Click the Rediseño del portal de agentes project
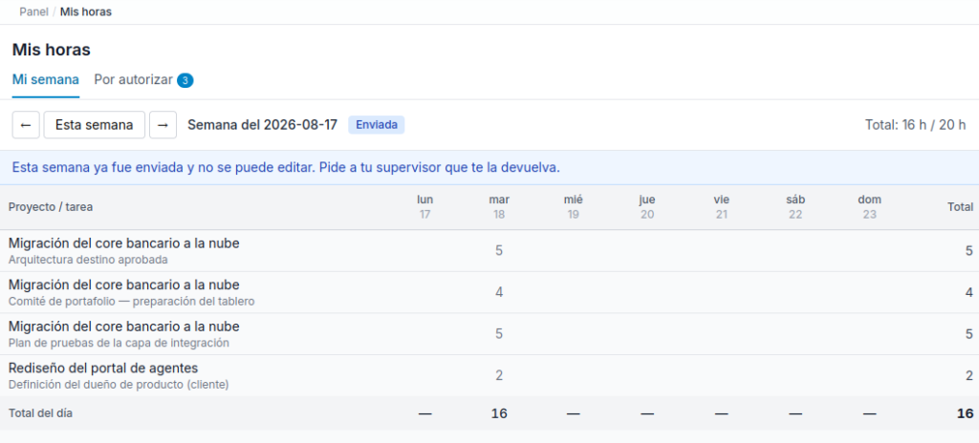 (103, 369)
